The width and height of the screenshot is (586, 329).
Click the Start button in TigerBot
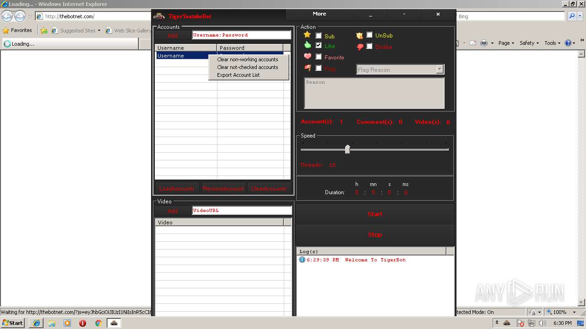(375, 214)
